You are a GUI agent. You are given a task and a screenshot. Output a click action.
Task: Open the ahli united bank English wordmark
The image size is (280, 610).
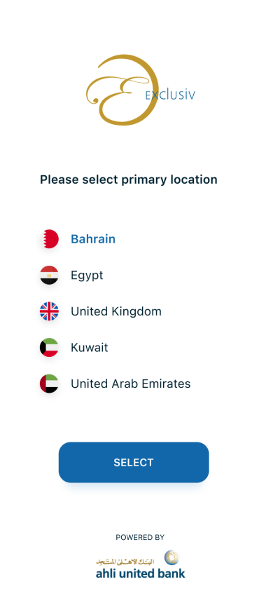(141, 573)
